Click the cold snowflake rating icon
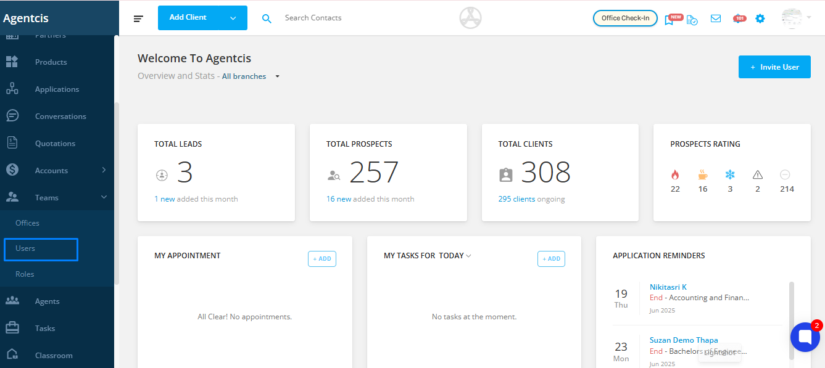 coord(730,174)
